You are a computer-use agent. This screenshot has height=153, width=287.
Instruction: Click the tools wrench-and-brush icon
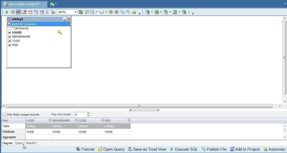point(87,12)
